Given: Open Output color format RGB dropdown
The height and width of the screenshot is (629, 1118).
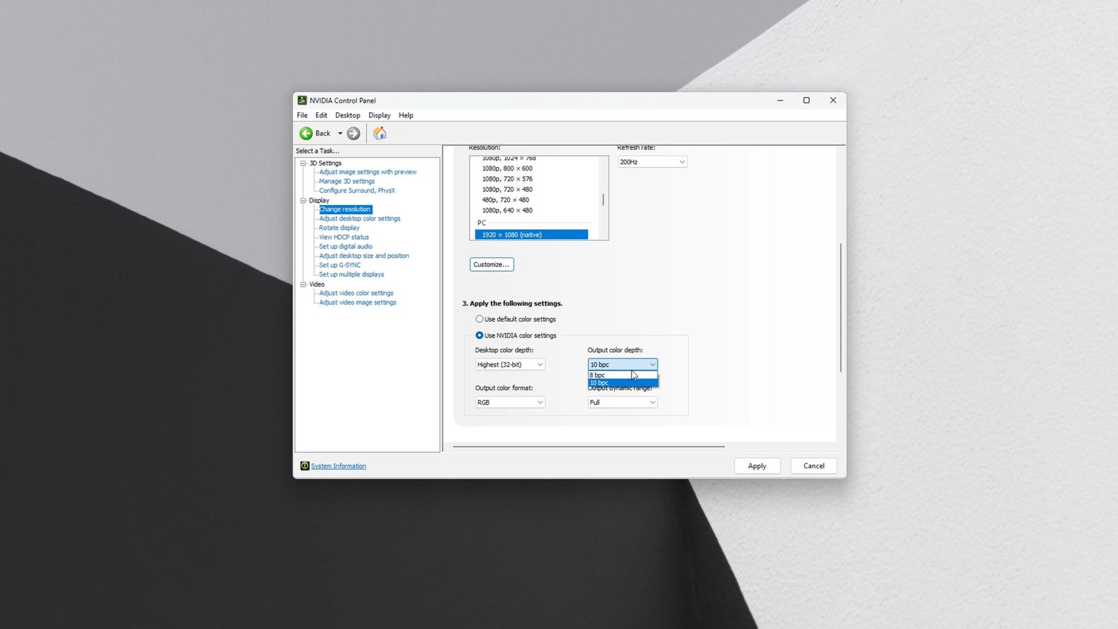Looking at the screenshot, I should (510, 403).
